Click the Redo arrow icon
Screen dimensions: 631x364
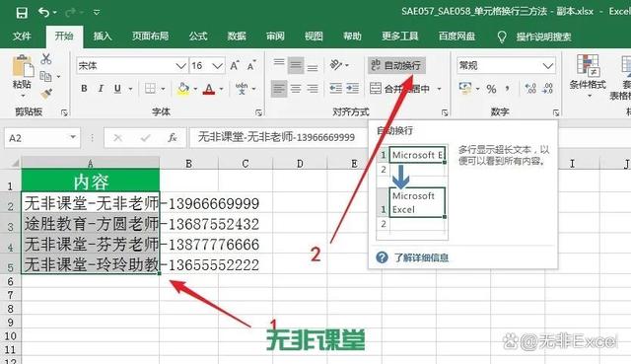(x=71, y=13)
